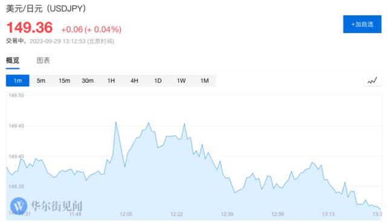This screenshot has height=224, width=387.
Task: Select the 1D interval
Action: click(x=158, y=80)
